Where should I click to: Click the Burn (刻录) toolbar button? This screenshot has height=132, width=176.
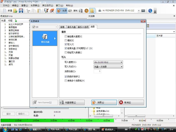click(x=62, y=11)
